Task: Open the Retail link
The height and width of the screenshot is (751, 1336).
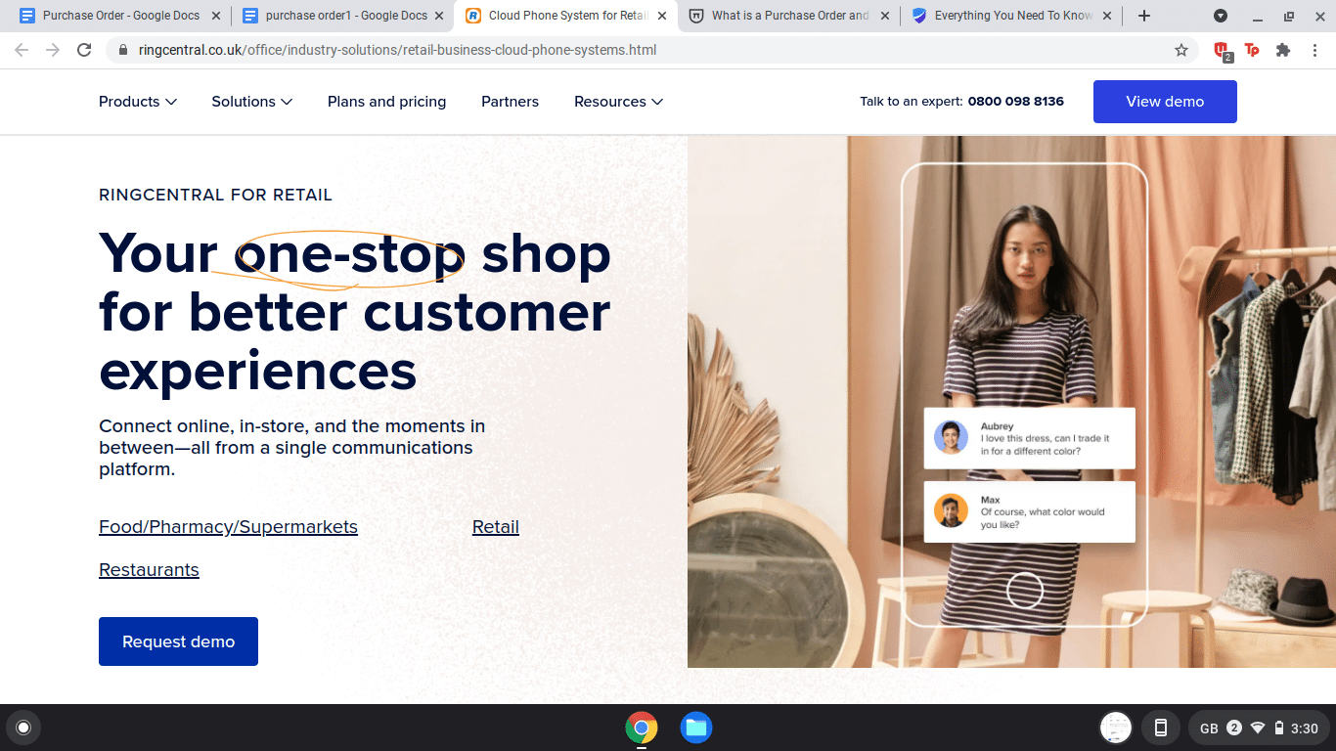Action: [x=496, y=527]
